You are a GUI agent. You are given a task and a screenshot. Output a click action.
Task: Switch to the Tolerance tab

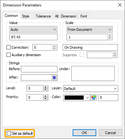tap(43, 16)
